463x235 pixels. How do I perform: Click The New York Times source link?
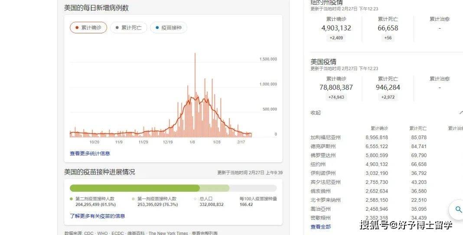(x=168, y=233)
